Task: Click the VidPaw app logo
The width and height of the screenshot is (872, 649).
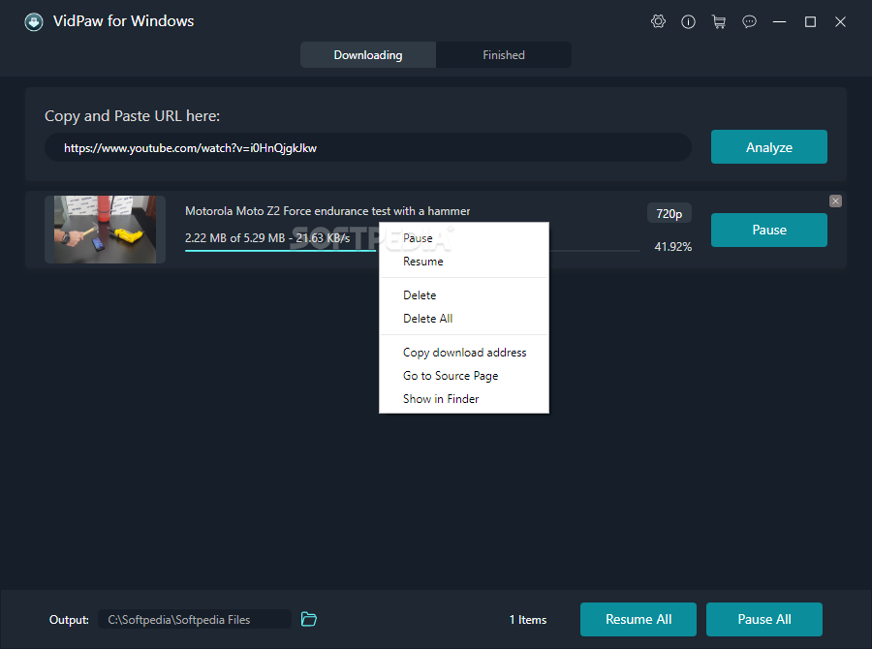Action: [x=34, y=21]
